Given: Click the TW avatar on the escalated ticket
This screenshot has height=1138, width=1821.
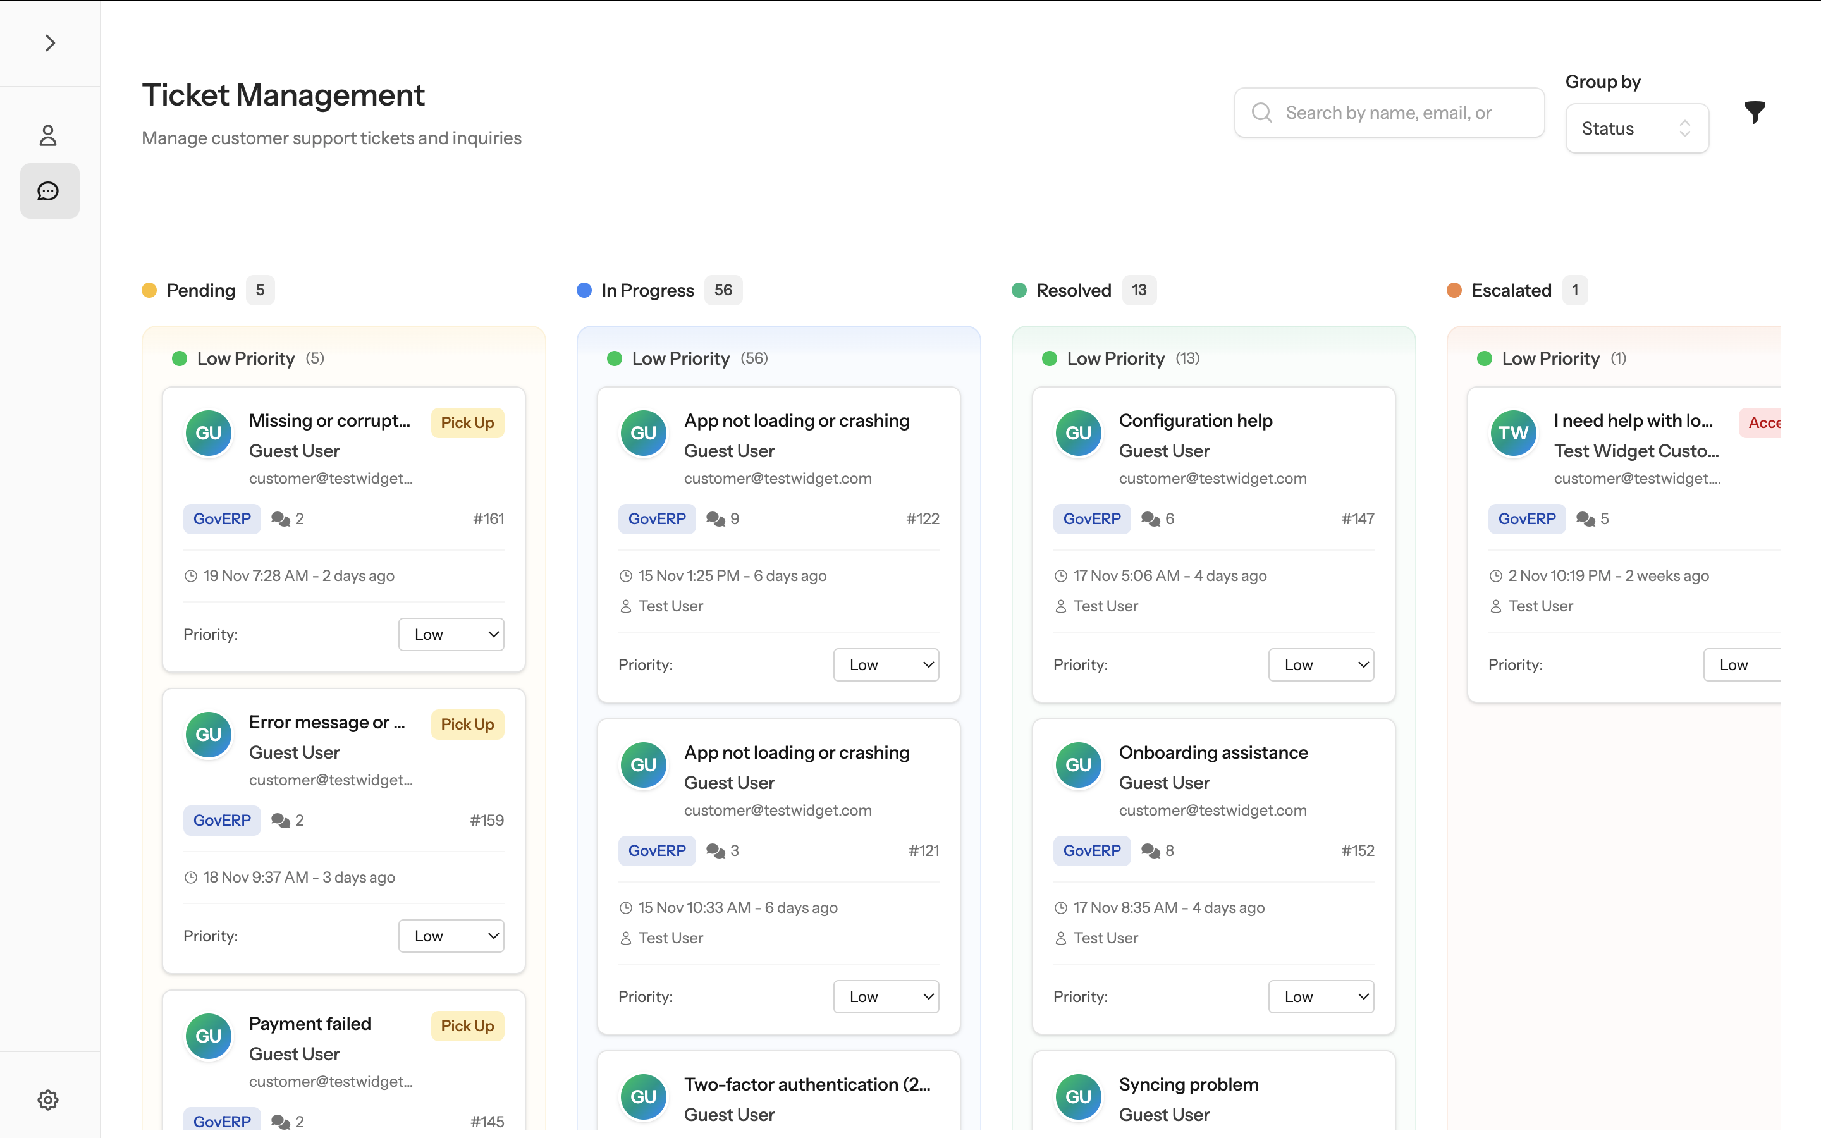Looking at the screenshot, I should tap(1512, 433).
